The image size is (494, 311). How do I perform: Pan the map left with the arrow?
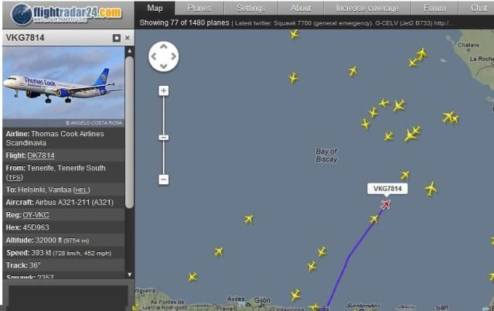154,56
